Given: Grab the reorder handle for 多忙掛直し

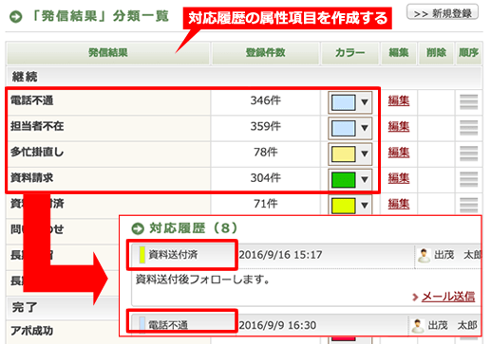Looking at the screenshot, I should (469, 154).
